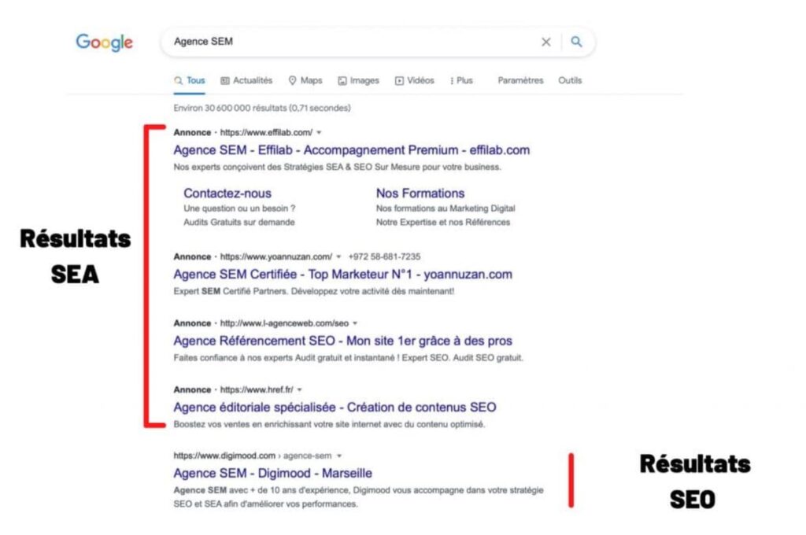Click the text 'Une question ou un besoin ?'
The image size is (806, 535).
coord(239,208)
